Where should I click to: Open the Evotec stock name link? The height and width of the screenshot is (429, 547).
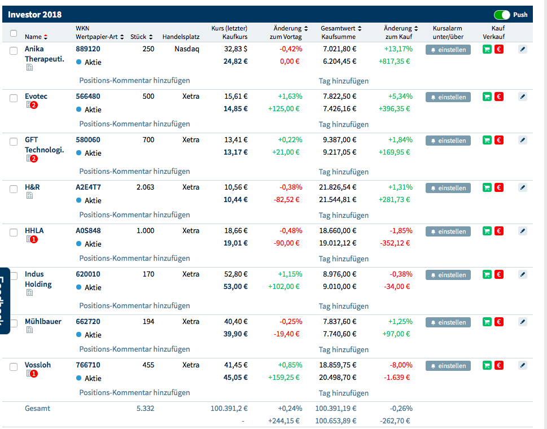[36, 97]
